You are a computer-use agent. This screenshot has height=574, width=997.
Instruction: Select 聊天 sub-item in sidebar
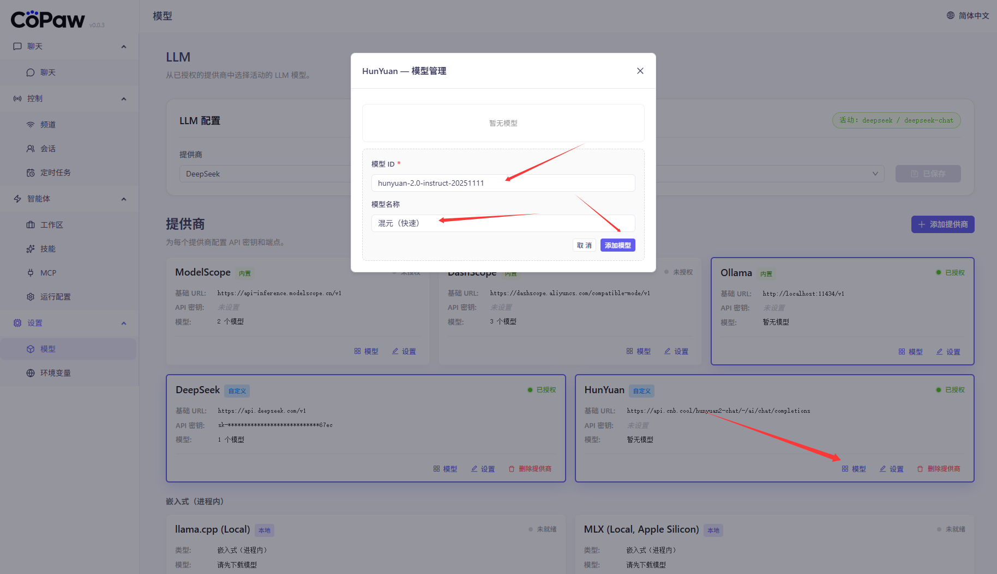(x=48, y=72)
